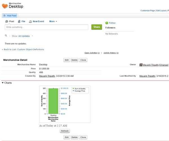Select the Post speech bubble icon
Screen dimensions: 169x141
(x=7, y=21)
